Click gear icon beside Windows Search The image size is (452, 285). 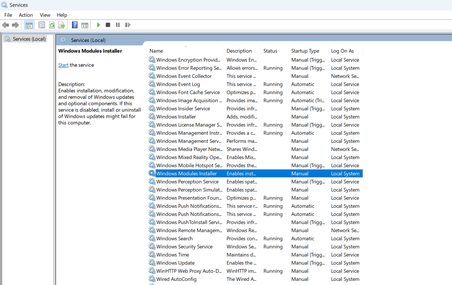click(152, 238)
